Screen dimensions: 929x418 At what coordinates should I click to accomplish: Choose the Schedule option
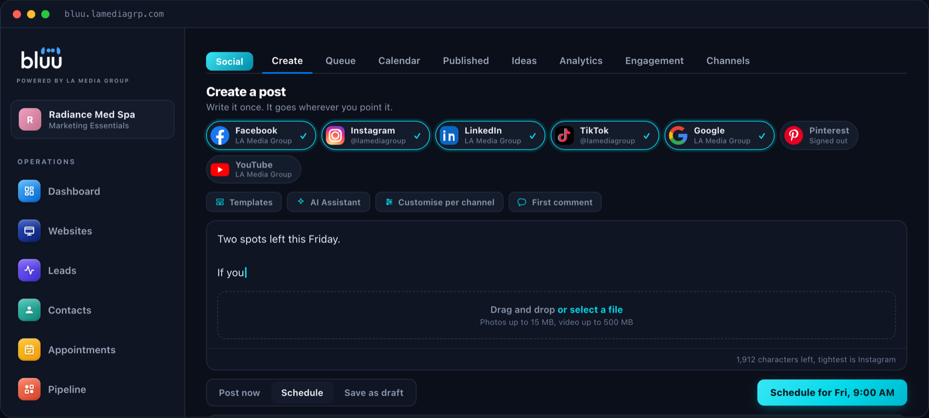pos(302,393)
